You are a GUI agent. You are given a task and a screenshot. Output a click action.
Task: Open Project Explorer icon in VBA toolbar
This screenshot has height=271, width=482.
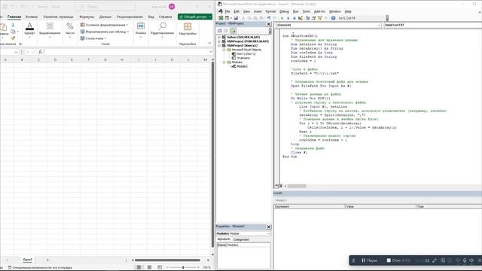(x=308, y=18)
